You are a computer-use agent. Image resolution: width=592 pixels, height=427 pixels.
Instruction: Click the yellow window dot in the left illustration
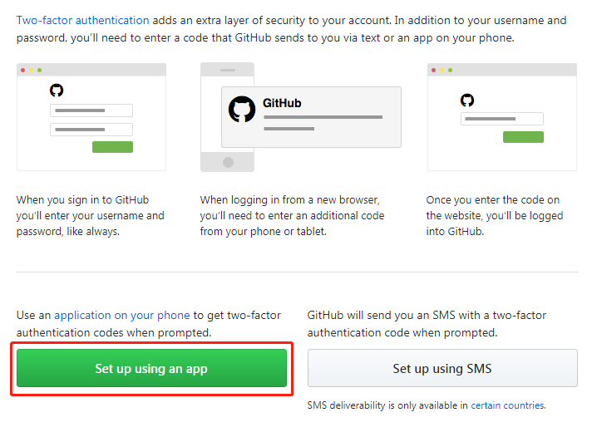(x=32, y=71)
